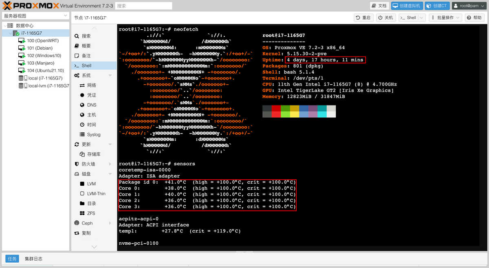Click the 重启 reboot button

click(x=363, y=18)
